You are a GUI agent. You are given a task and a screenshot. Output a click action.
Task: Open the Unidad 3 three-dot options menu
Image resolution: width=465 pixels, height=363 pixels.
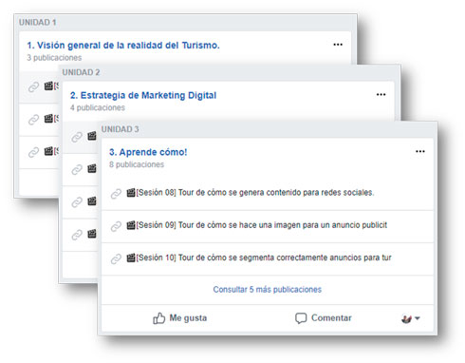(x=420, y=151)
